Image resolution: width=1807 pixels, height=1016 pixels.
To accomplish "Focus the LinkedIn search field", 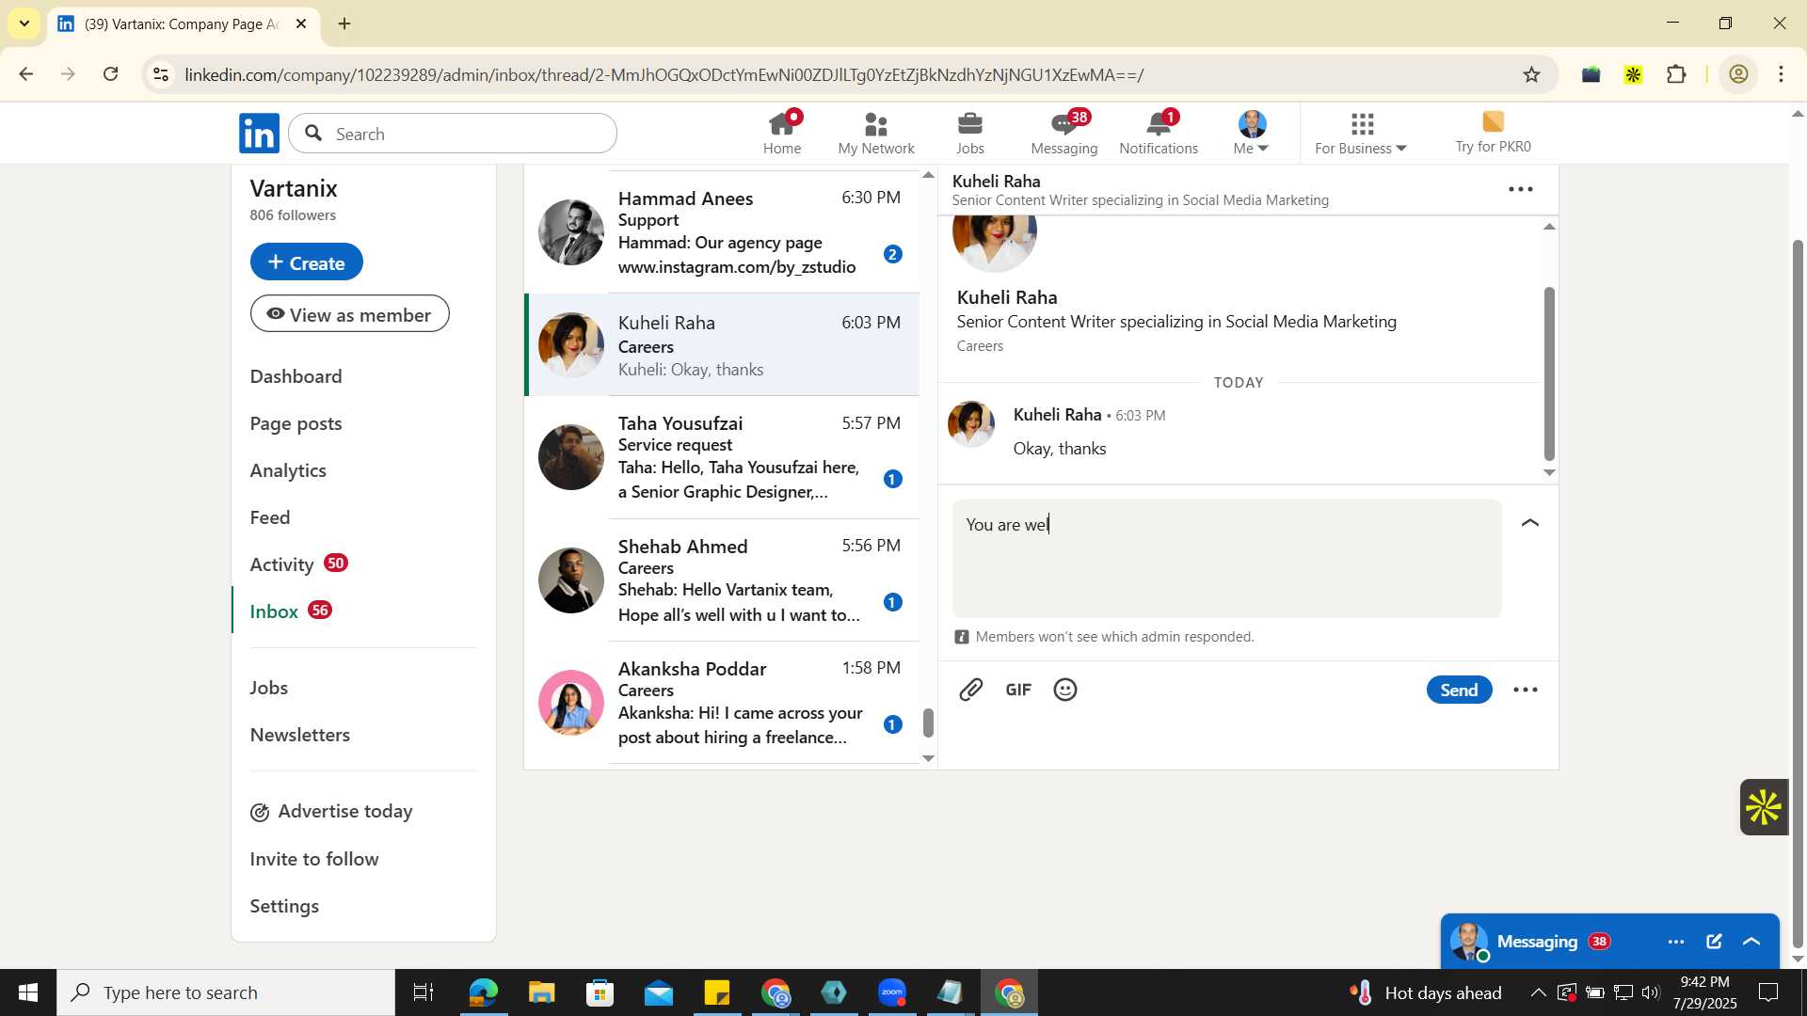I will click(x=453, y=134).
